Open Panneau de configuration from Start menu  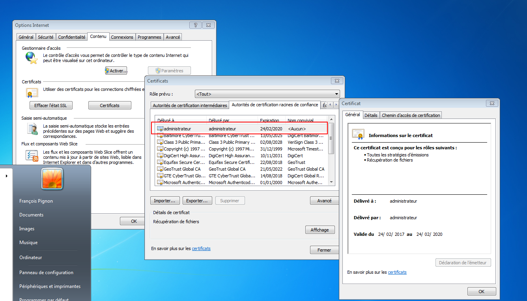click(x=46, y=273)
